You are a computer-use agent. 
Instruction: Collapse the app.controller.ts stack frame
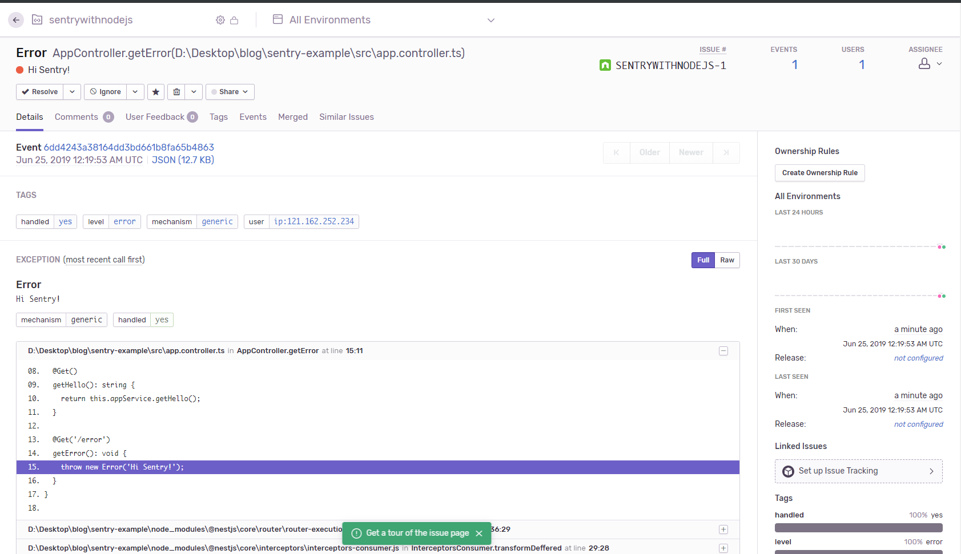pyautogui.click(x=723, y=351)
